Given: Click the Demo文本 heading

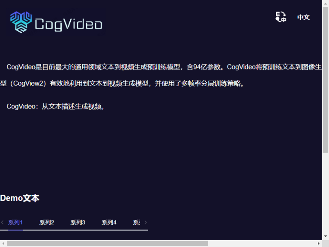Looking at the screenshot, I should [x=20, y=198].
